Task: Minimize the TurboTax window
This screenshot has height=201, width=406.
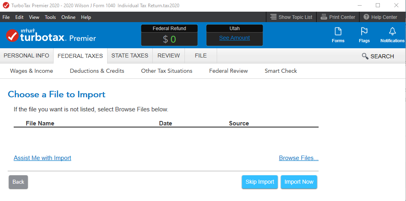Action: pyautogui.click(x=359, y=5)
